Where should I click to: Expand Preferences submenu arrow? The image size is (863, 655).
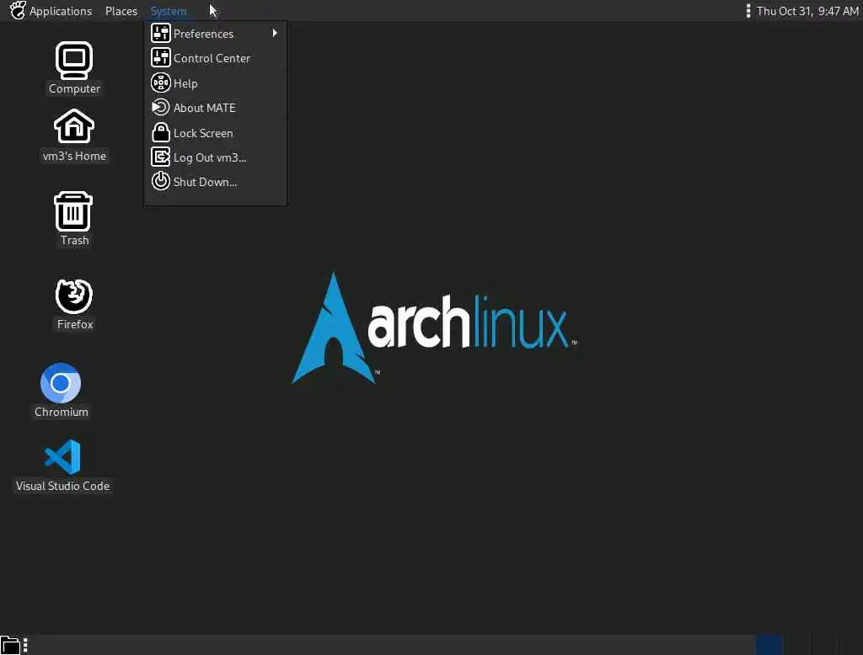tap(275, 34)
